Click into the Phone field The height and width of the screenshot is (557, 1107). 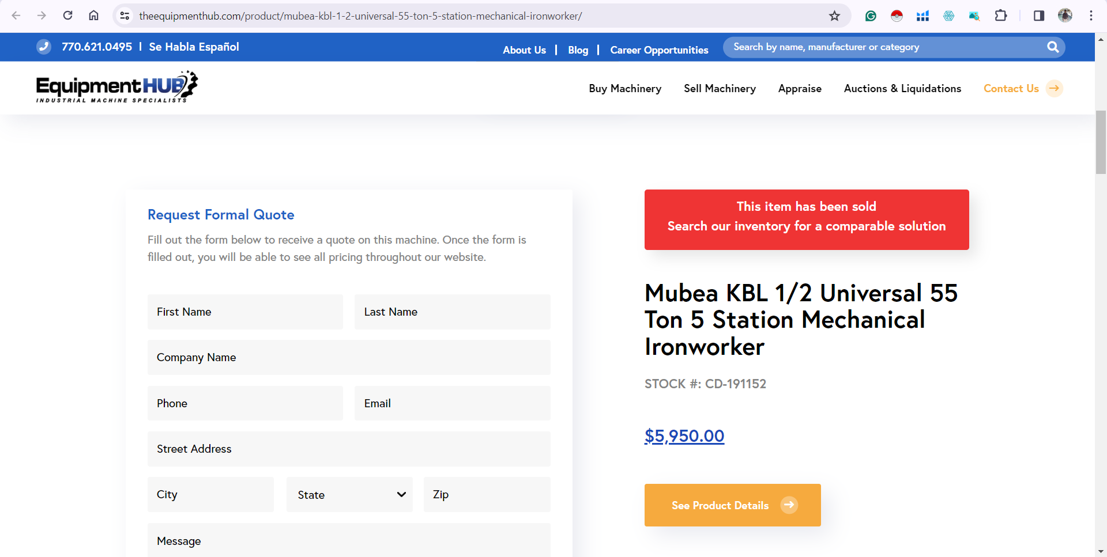pyautogui.click(x=245, y=403)
